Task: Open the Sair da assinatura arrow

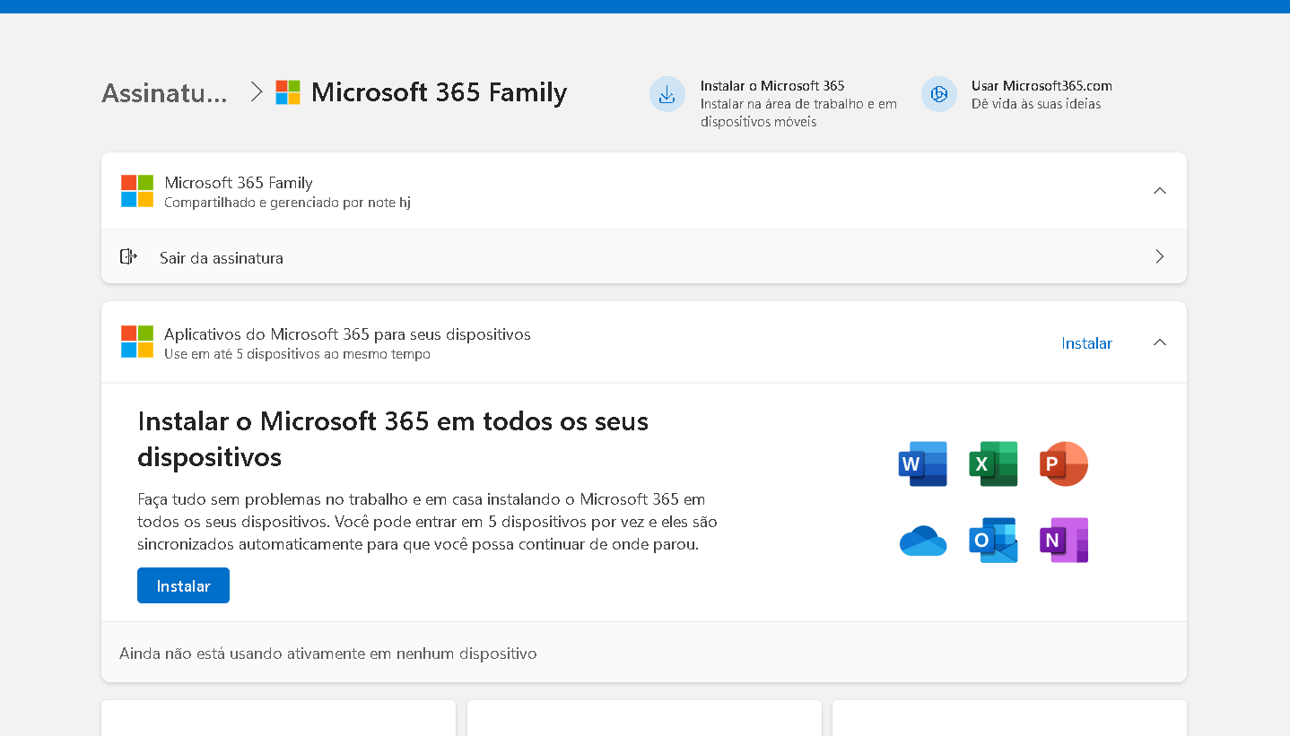Action: [x=1159, y=256]
